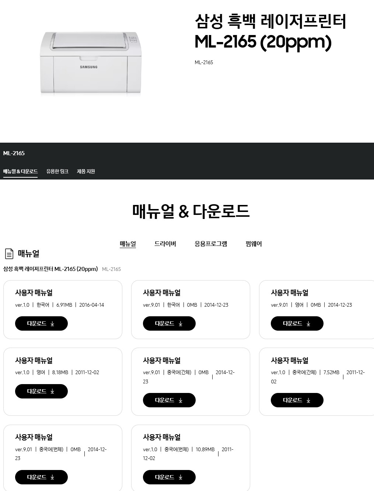Select 매뉴얼 & 다운로드 nav item
The height and width of the screenshot is (491, 374).
click(21, 171)
